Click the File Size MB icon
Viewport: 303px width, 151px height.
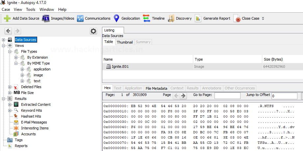point(17,93)
